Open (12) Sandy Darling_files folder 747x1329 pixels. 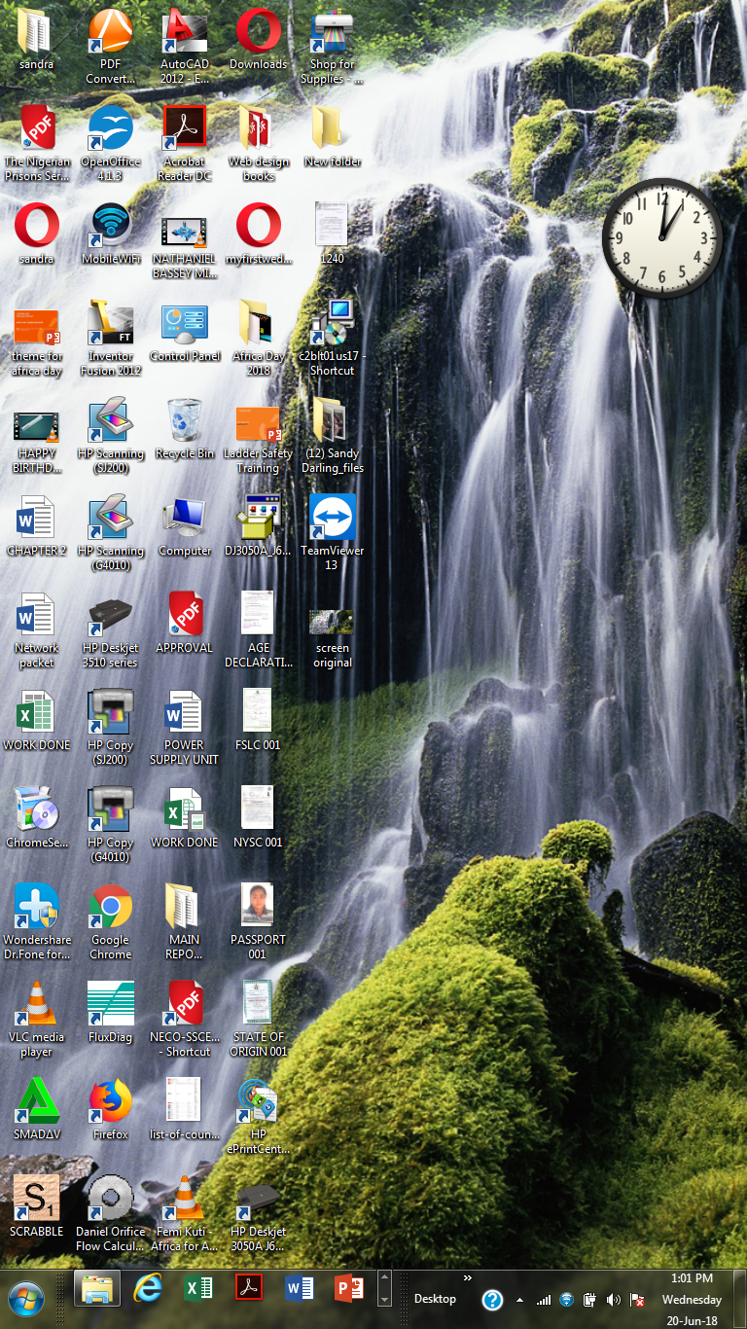[332, 420]
